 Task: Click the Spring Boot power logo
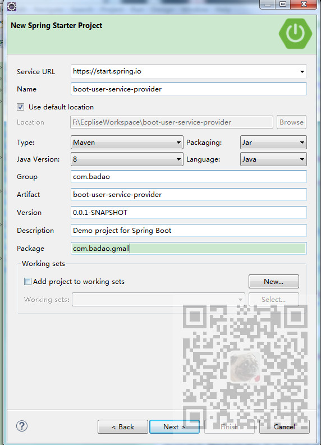coord(295,34)
